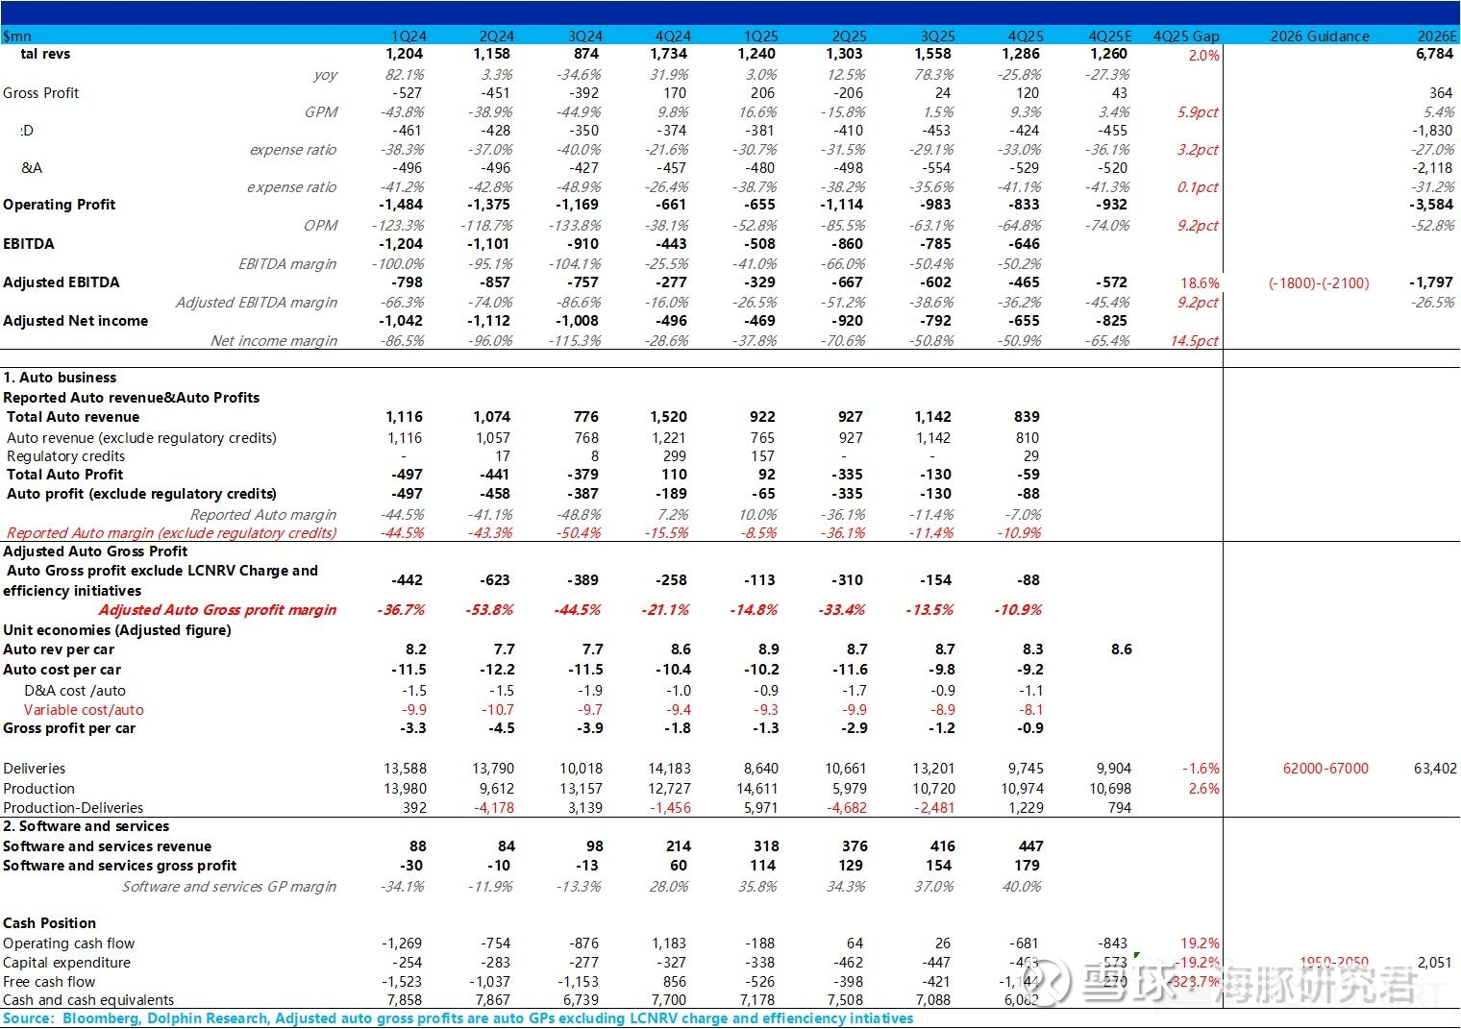The image size is (1461, 1029).
Task: Click the Auto rev per car label
Action: point(59,649)
